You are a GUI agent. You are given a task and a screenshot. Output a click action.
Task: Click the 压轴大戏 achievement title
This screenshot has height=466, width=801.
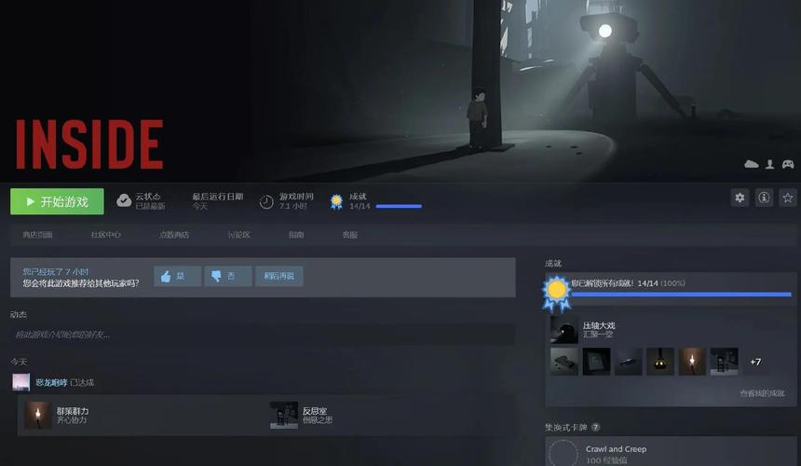pos(599,325)
